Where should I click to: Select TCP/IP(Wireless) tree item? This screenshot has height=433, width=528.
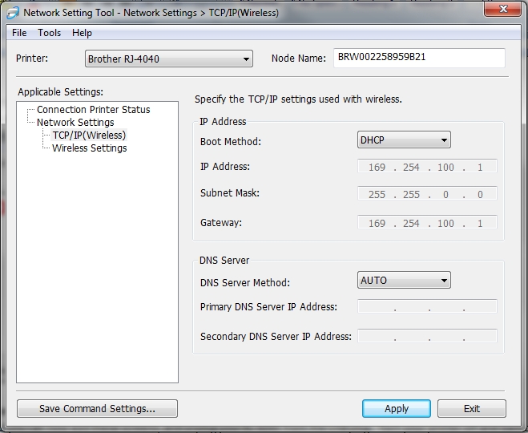tap(89, 136)
